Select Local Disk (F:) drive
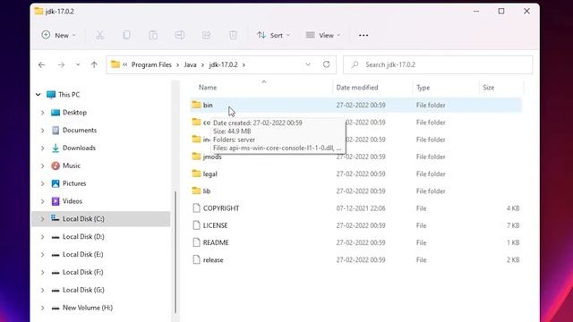573x322 pixels. pos(83,272)
